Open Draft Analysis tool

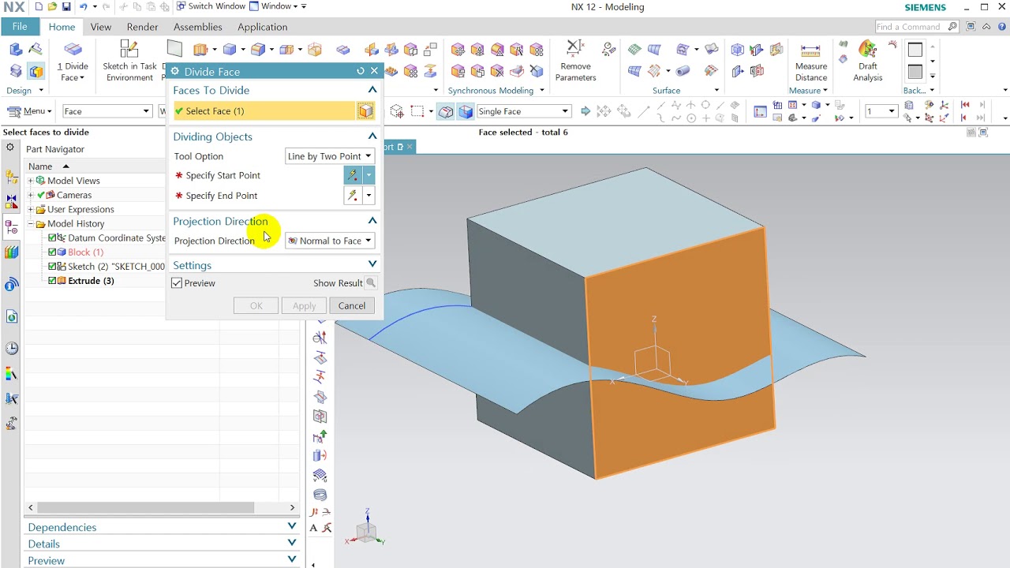tap(867, 62)
